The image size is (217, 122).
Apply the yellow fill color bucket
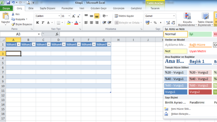[x=69, y=23]
